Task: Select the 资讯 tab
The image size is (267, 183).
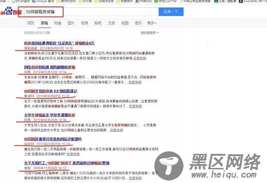Action: click(44, 23)
